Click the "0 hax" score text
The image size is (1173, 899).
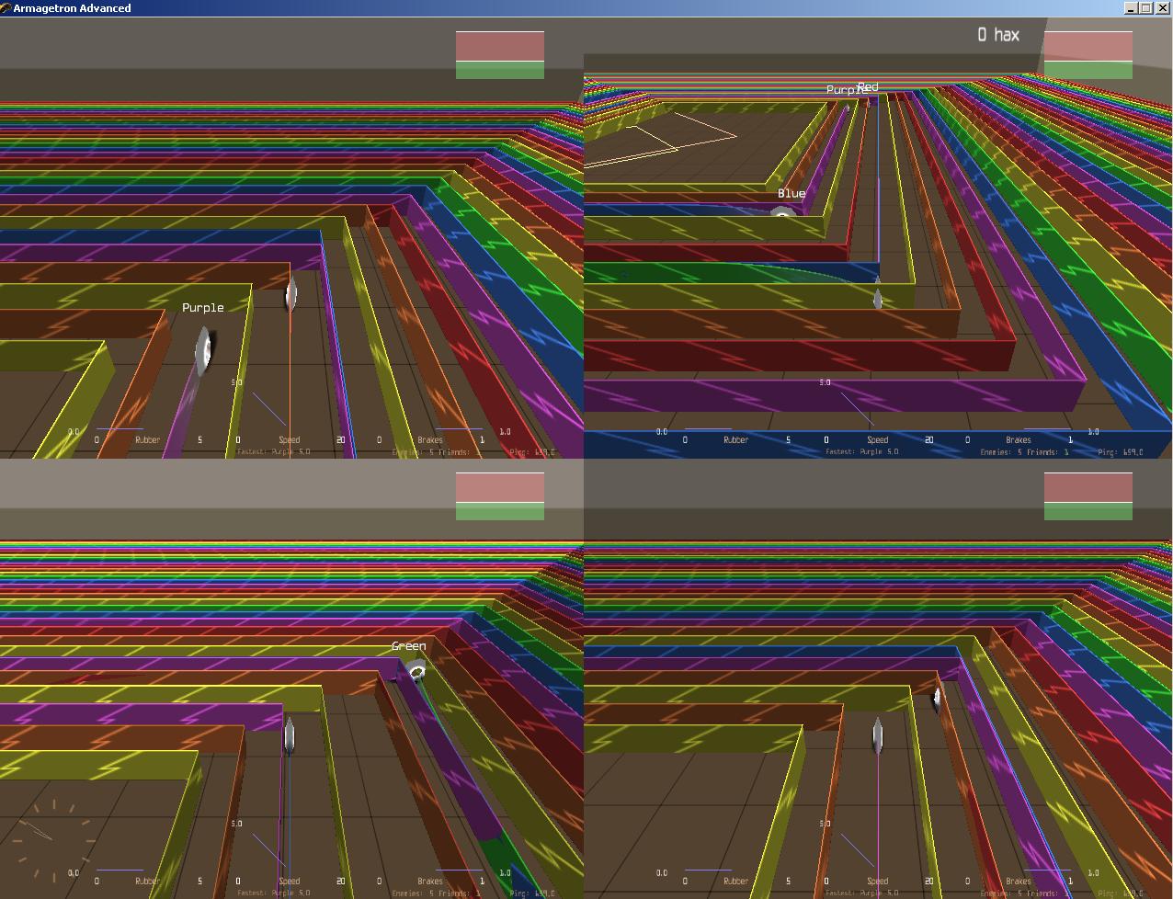pos(997,35)
